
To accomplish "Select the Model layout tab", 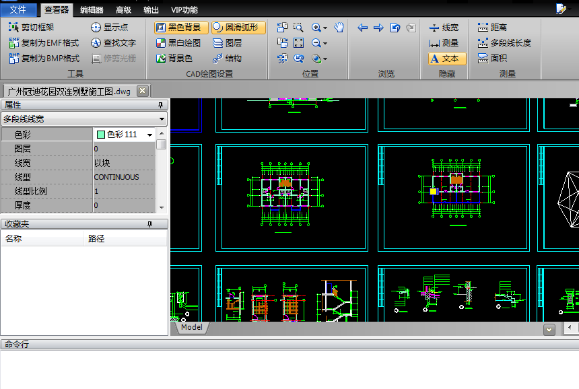I will (192, 327).
